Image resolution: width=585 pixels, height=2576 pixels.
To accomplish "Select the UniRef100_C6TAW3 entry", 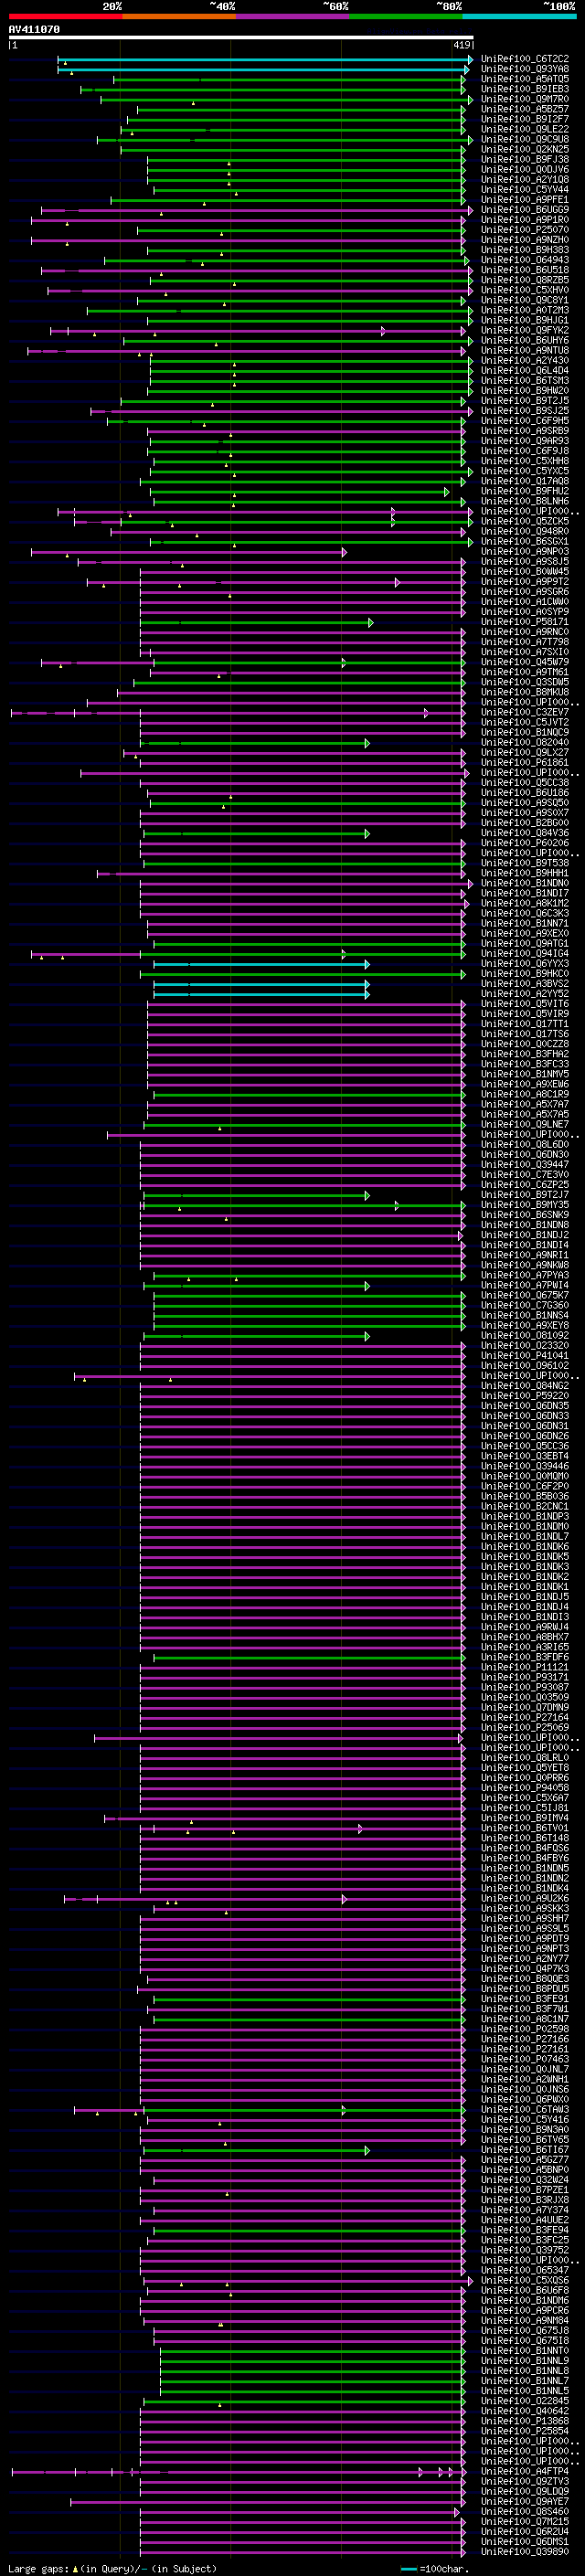I will pos(525,2110).
